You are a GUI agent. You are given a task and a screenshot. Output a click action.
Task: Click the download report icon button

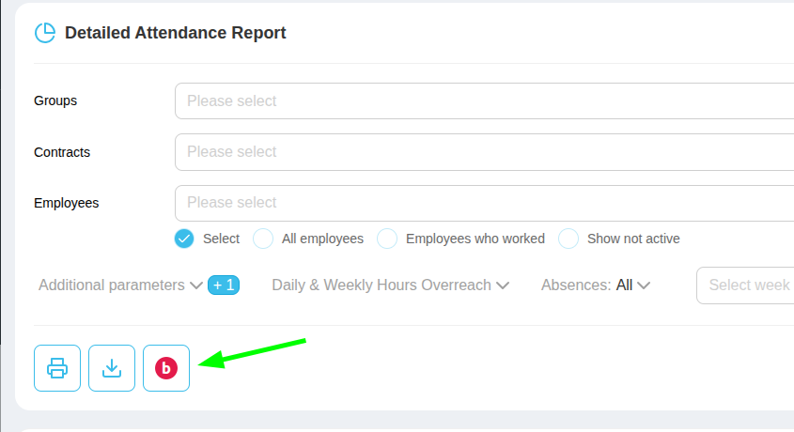click(112, 368)
